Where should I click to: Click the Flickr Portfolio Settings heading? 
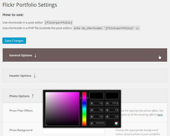[30, 5]
